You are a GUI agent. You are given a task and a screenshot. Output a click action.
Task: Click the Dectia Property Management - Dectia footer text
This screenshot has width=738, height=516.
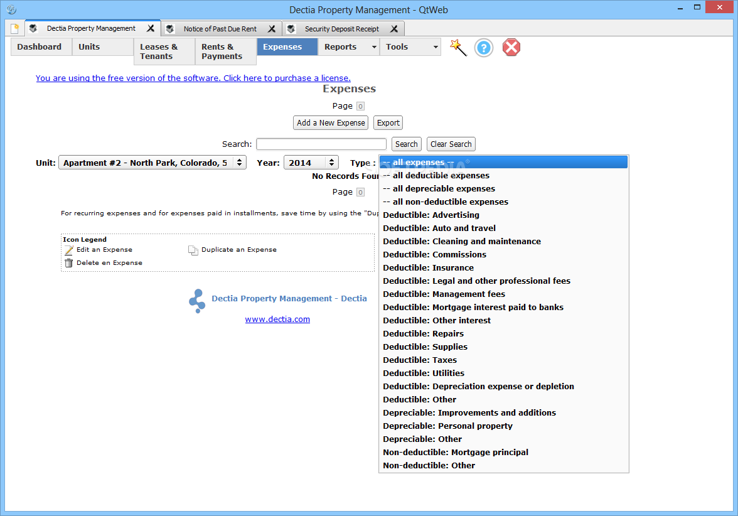click(289, 299)
